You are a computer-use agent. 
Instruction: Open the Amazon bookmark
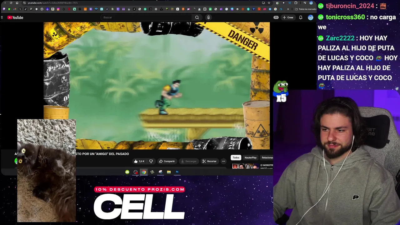(x=53, y=9)
